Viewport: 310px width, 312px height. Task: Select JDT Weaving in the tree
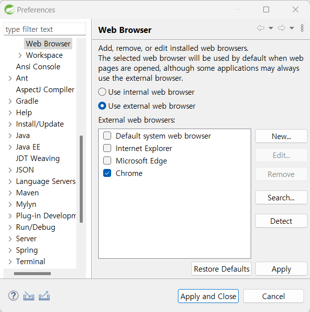38,158
